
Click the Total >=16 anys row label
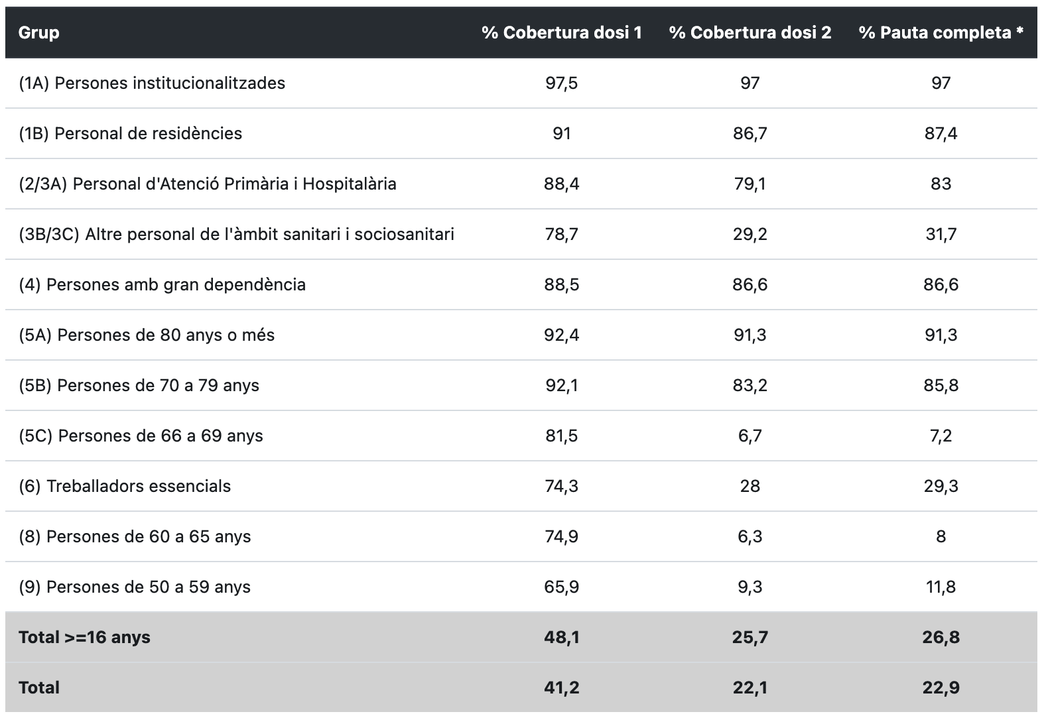coord(84,637)
